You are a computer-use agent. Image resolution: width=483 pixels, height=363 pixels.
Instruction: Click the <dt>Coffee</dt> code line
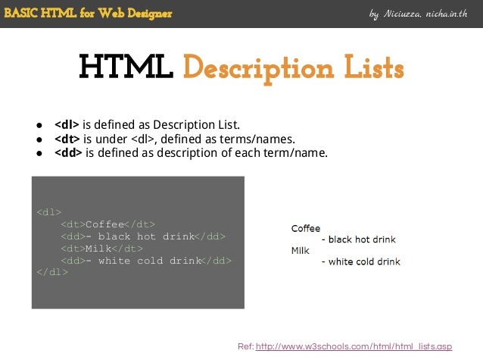coord(108,224)
